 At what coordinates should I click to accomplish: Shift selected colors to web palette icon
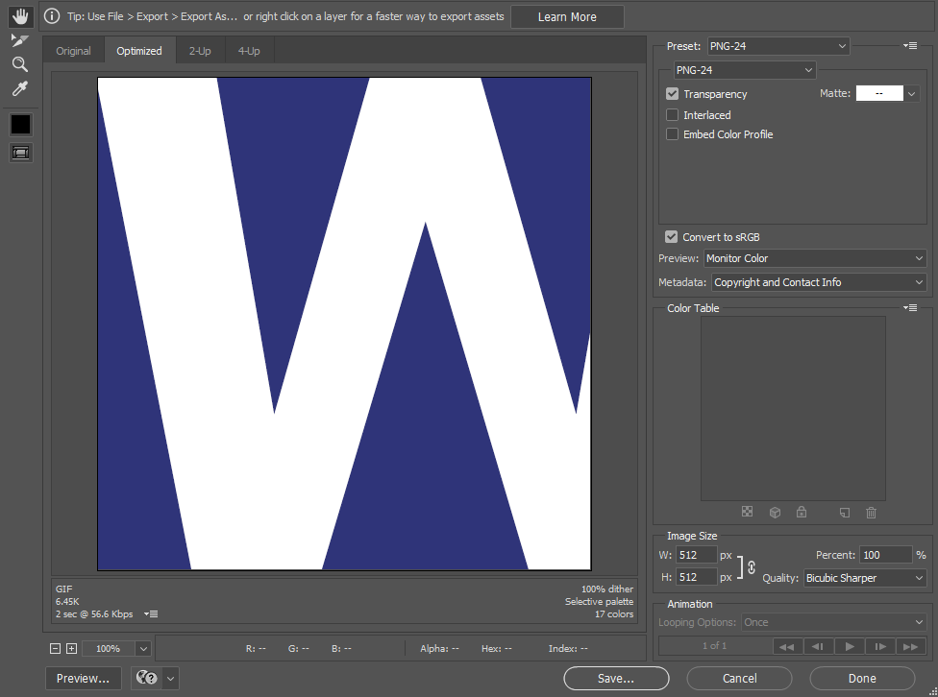pos(775,513)
